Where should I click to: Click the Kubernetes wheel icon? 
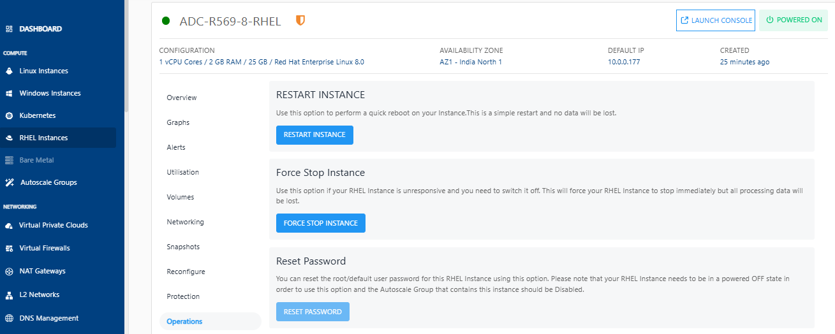tap(9, 116)
